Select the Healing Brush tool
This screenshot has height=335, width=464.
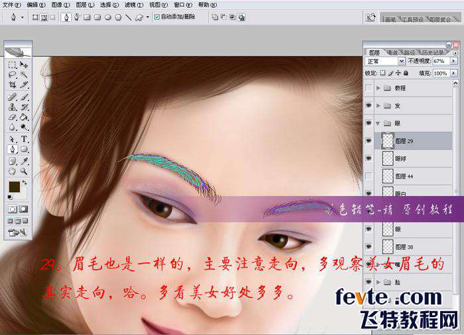coord(12,97)
